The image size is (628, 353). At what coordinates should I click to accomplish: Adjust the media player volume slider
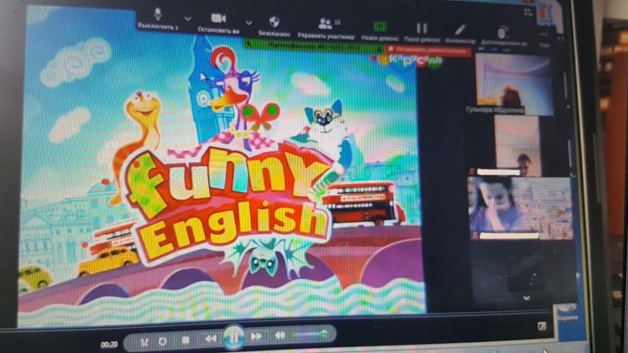310,334
